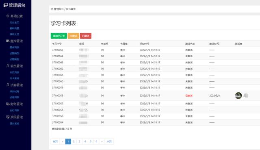Click the 添加时间 column header
The width and height of the screenshot is (260, 150).
tap(144, 43)
